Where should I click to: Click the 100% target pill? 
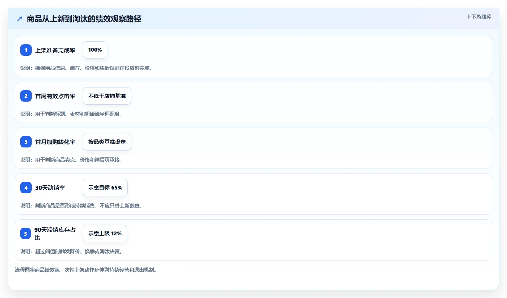coord(95,50)
